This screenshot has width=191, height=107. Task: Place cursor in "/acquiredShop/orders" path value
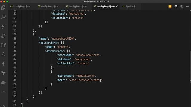[86, 80]
